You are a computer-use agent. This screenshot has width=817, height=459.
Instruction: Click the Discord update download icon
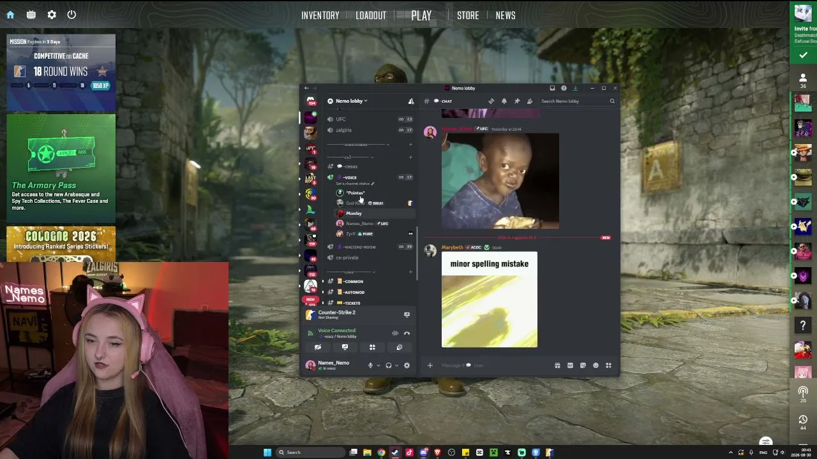pyautogui.click(x=575, y=88)
